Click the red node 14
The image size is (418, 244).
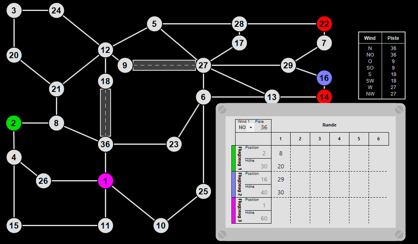point(324,97)
